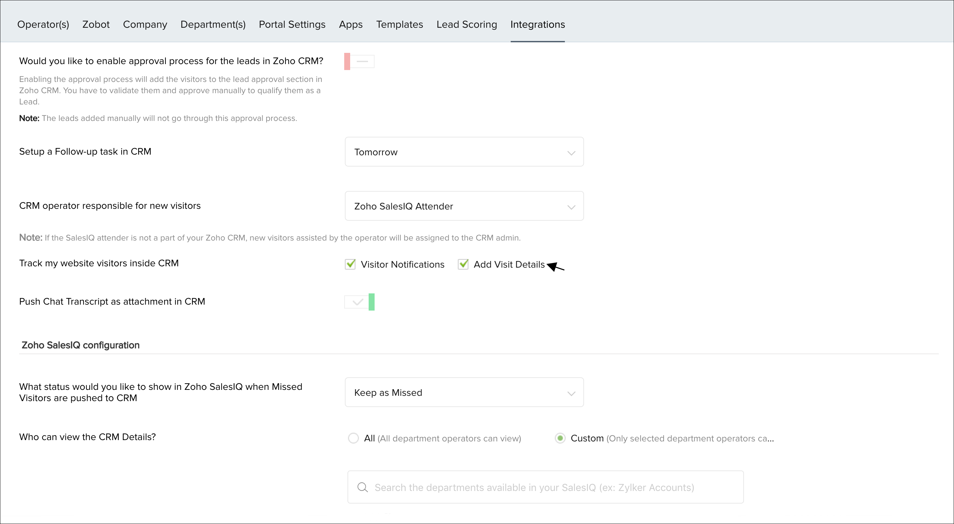Enable the lead approval process toggle

[x=359, y=61]
